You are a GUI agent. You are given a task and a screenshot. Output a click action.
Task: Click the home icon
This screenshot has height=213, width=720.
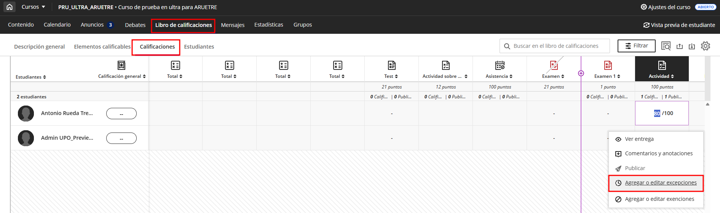pyautogui.click(x=10, y=7)
